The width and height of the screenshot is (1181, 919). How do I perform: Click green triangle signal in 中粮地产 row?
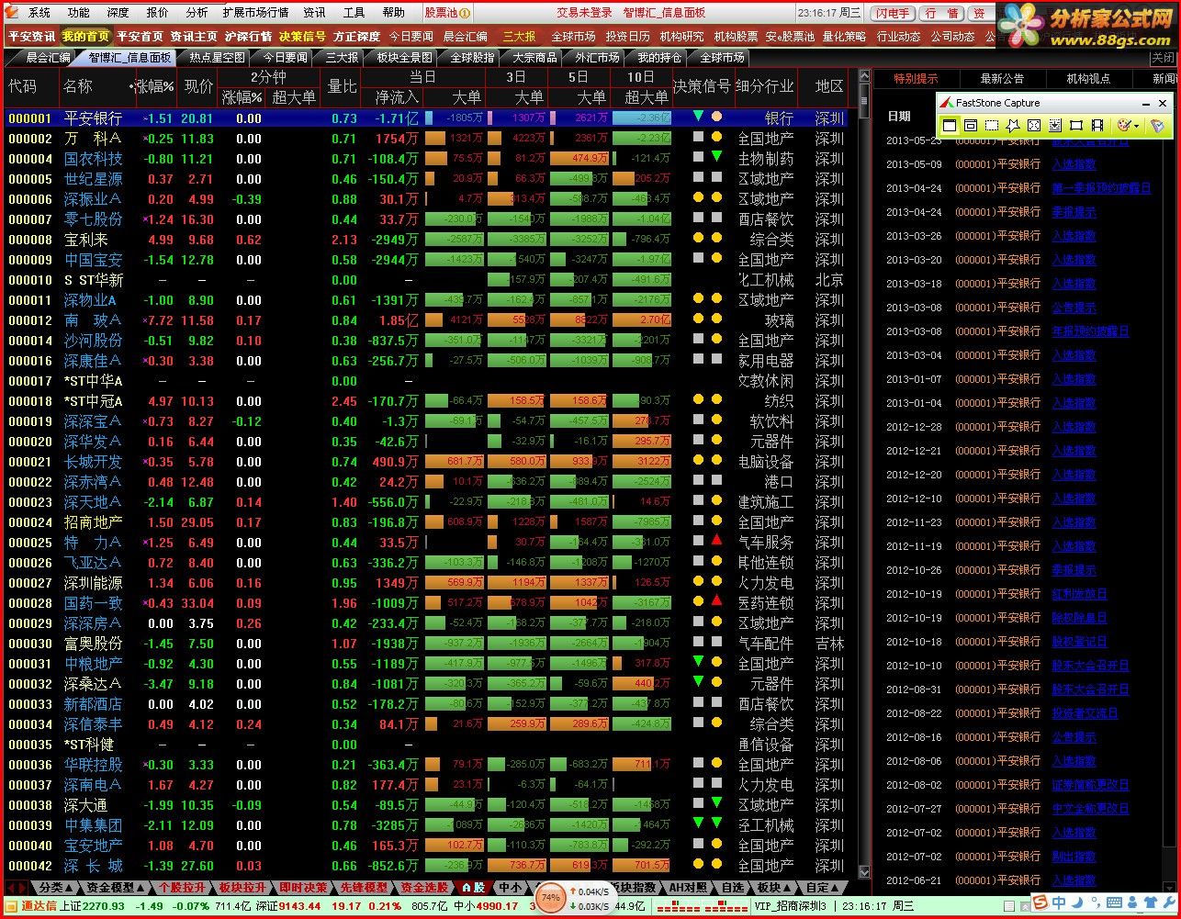pyautogui.click(x=698, y=661)
